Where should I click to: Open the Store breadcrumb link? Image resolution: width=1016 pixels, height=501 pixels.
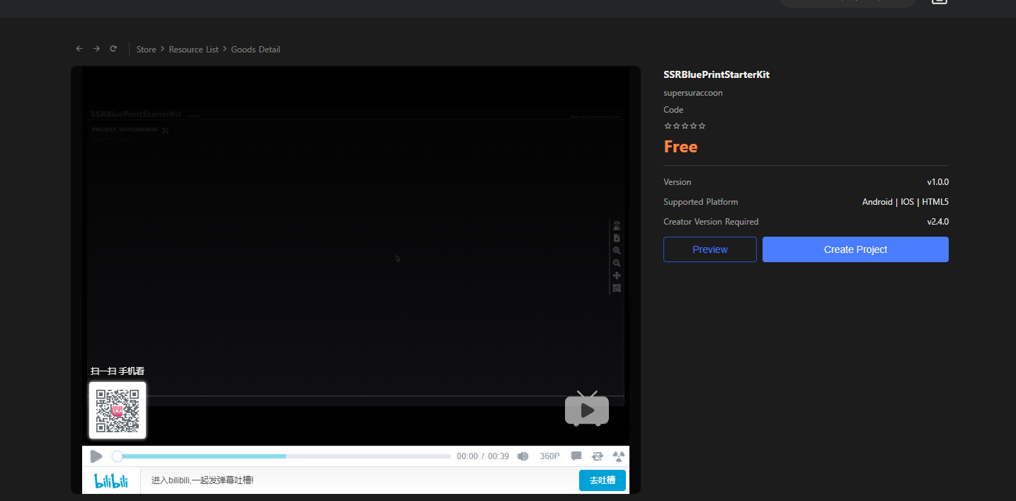[x=147, y=50]
